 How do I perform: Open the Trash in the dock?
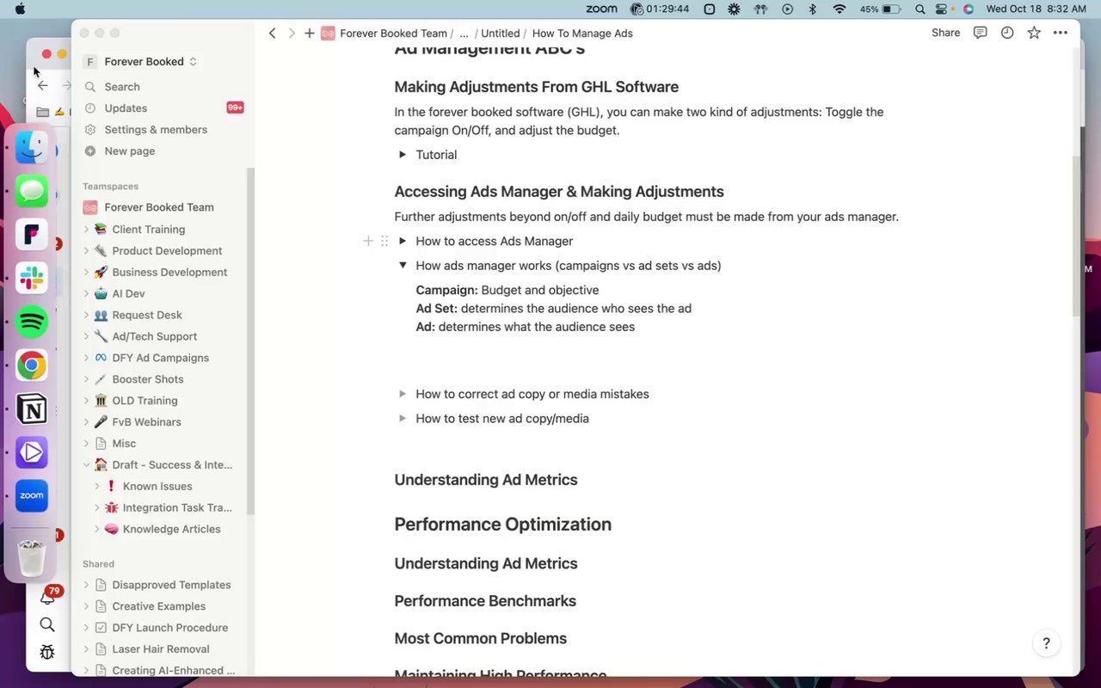[32, 557]
